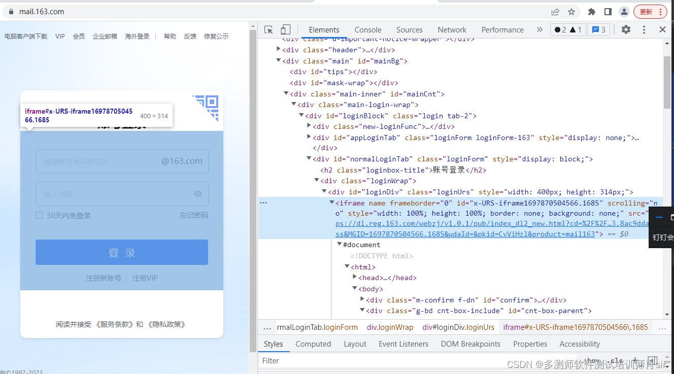Expand the appLoginTab div node

pyautogui.click(x=309, y=137)
